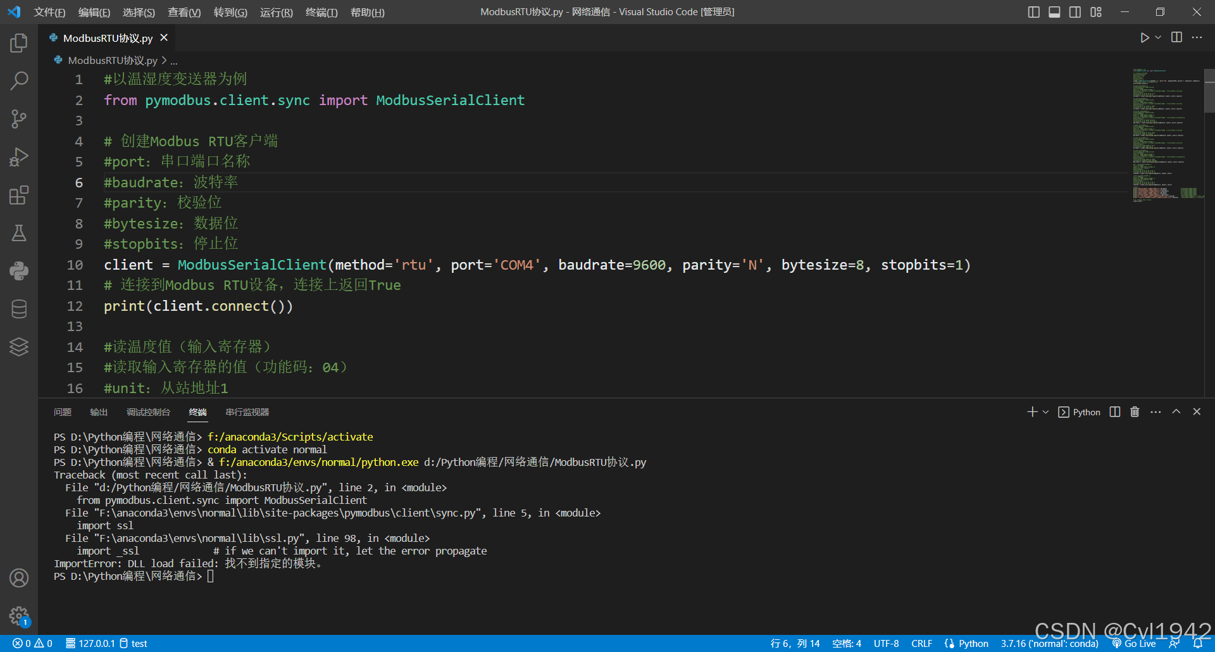This screenshot has height=652, width=1215.
Task: Open the Source Control view
Action: [x=18, y=118]
